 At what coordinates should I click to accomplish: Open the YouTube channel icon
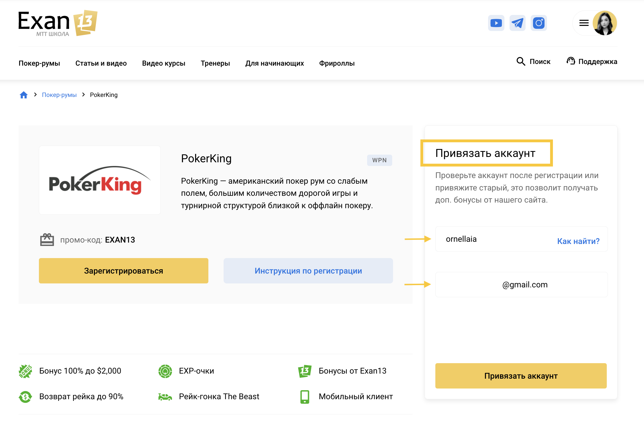(496, 23)
